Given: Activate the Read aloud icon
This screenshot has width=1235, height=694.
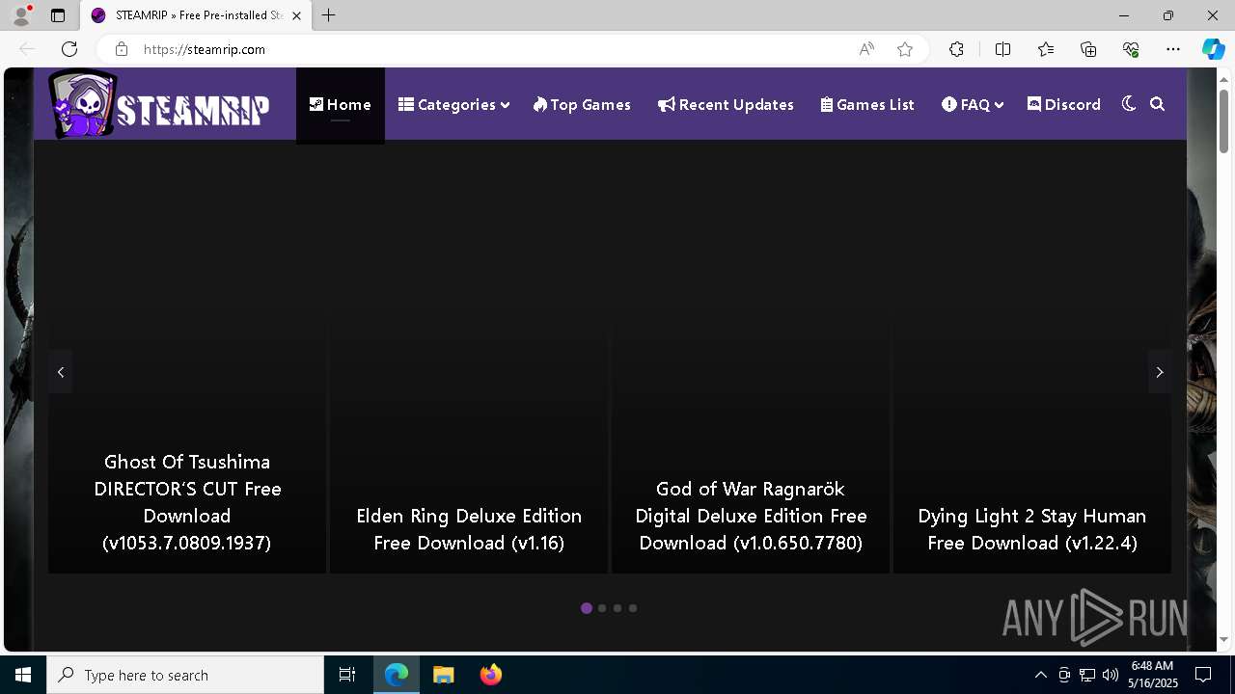Looking at the screenshot, I should pos(866,49).
